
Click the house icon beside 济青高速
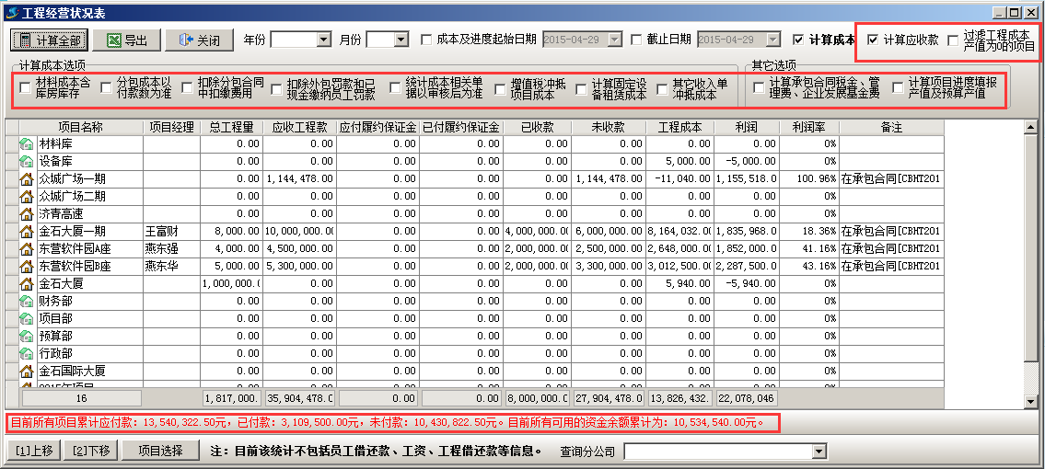[x=27, y=213]
